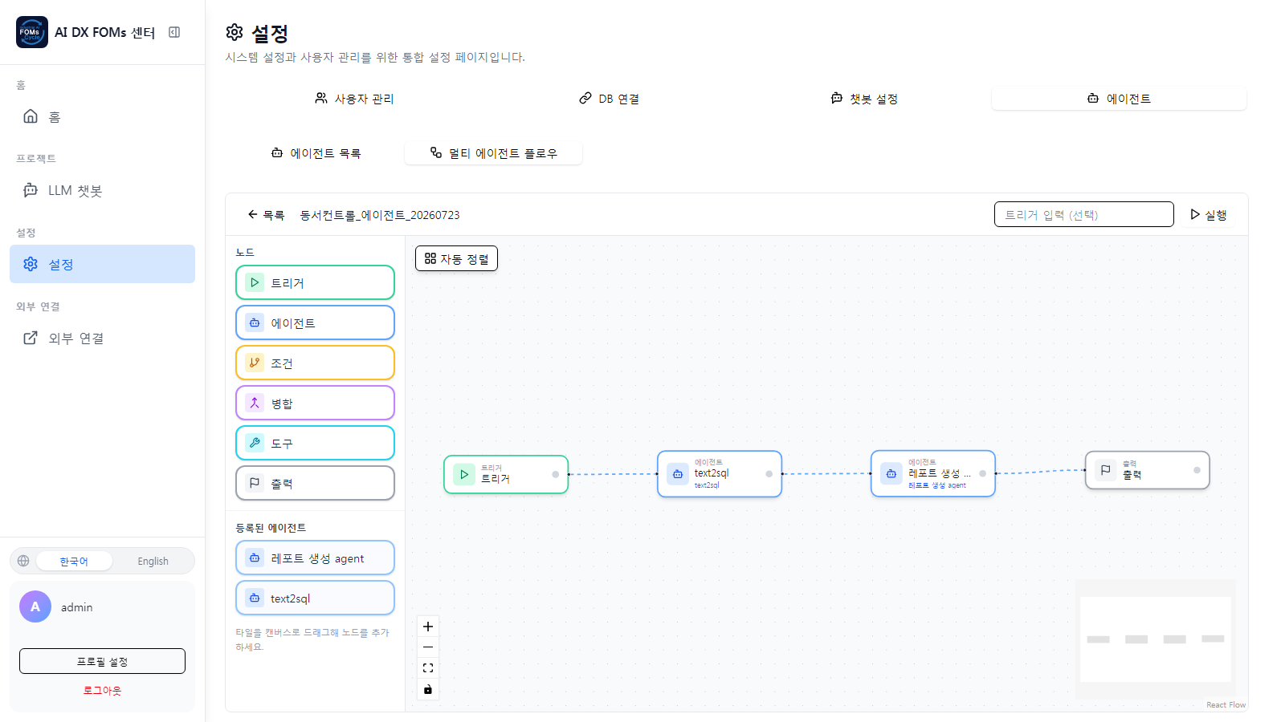Click the minimap thumbnail

[x=1156, y=639]
